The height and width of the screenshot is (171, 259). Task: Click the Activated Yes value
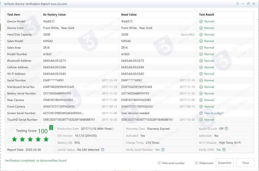[x=143, y=136]
